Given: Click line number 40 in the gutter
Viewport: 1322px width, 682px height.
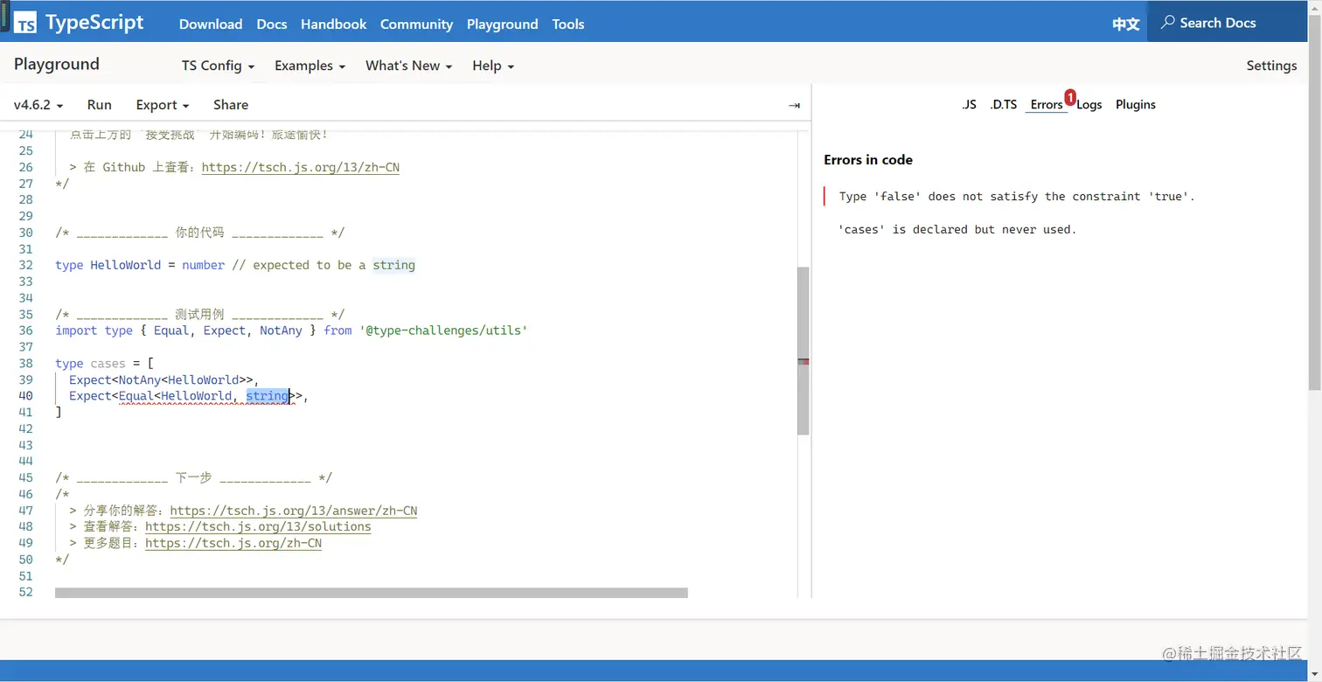Looking at the screenshot, I should (25, 396).
